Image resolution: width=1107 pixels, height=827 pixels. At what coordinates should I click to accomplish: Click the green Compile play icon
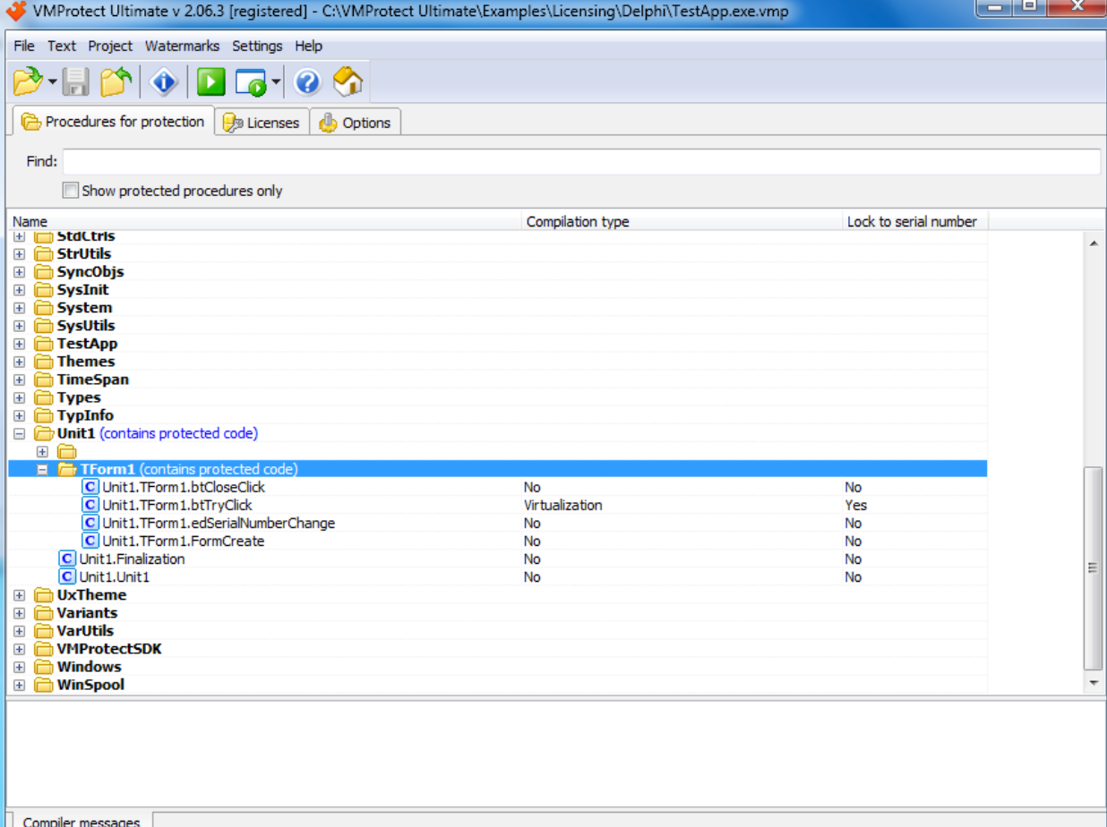pyautogui.click(x=211, y=82)
